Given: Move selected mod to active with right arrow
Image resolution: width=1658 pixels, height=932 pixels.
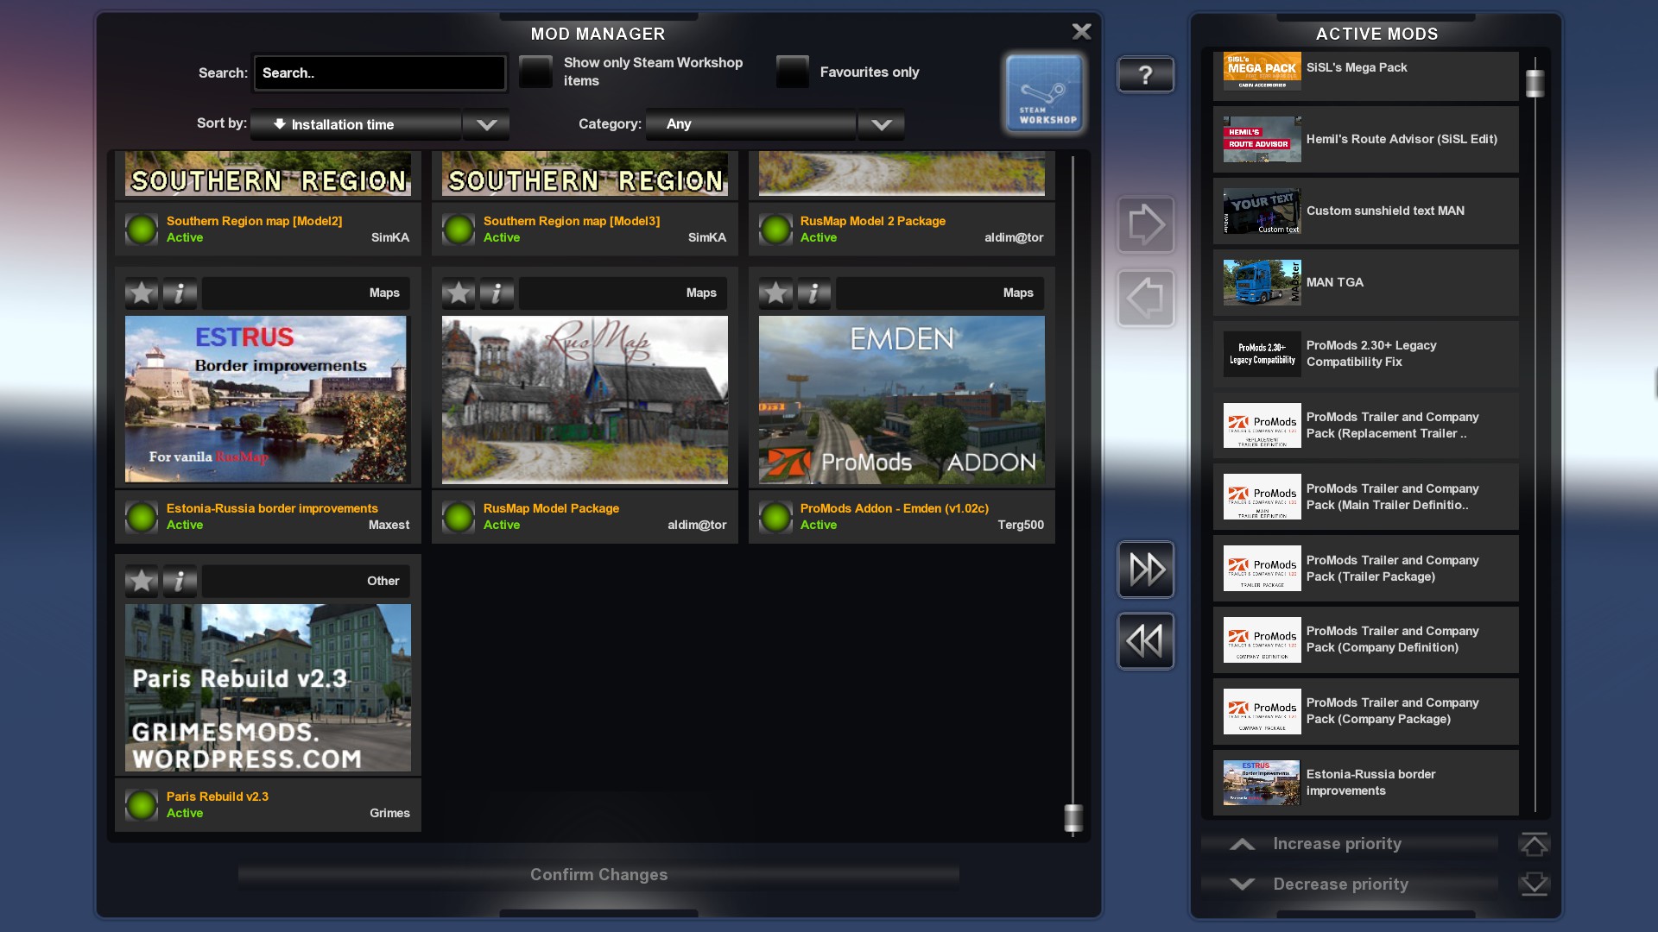Looking at the screenshot, I should (1146, 224).
